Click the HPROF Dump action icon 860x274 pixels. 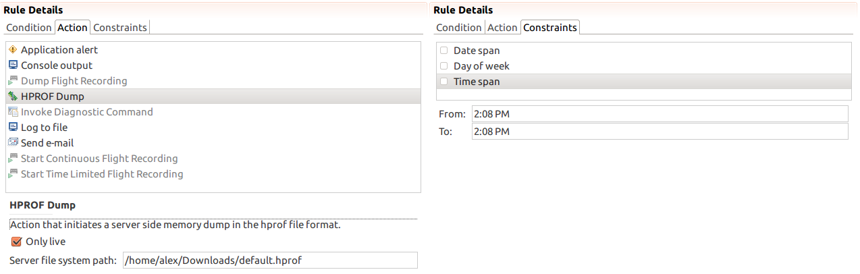click(13, 97)
